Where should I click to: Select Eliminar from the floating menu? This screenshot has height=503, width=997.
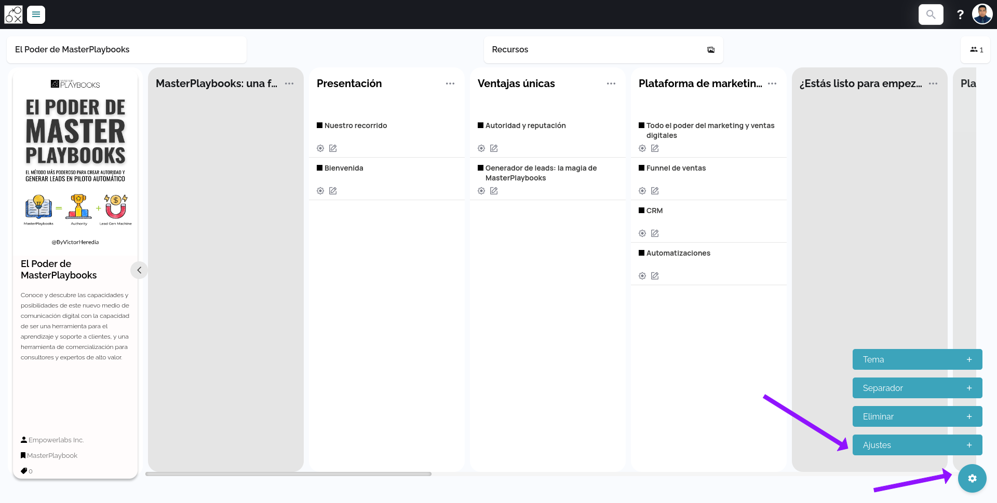point(918,416)
